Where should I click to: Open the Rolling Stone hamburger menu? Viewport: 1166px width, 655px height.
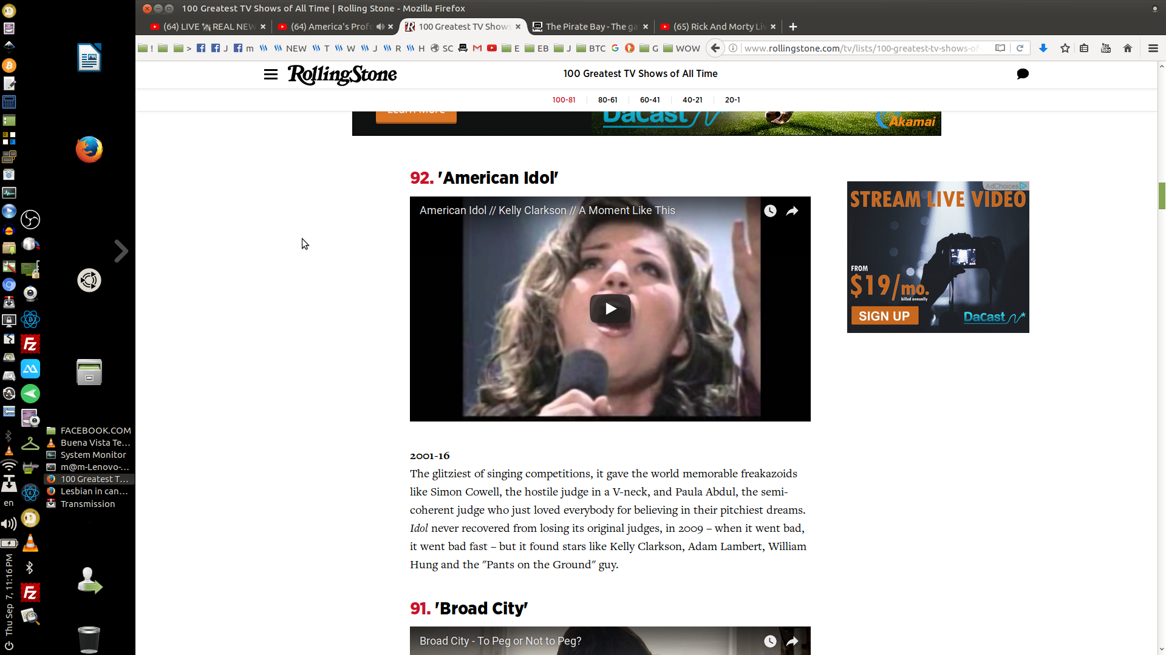pyautogui.click(x=271, y=74)
